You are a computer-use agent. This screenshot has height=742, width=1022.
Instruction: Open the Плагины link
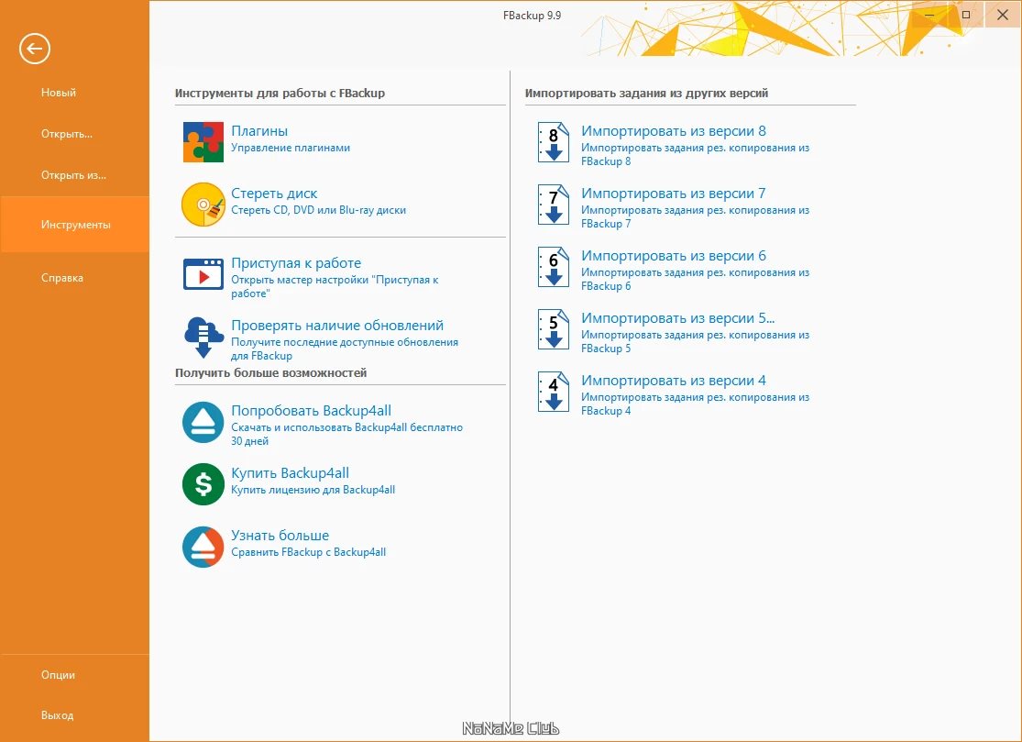[x=259, y=131]
